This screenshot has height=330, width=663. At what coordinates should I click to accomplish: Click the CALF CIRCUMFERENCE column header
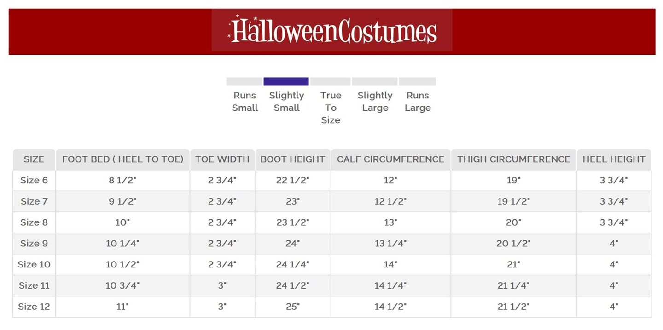(x=390, y=159)
